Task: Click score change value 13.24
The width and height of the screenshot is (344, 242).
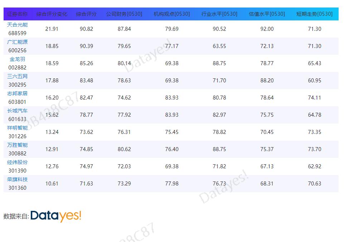Action: 52,132
